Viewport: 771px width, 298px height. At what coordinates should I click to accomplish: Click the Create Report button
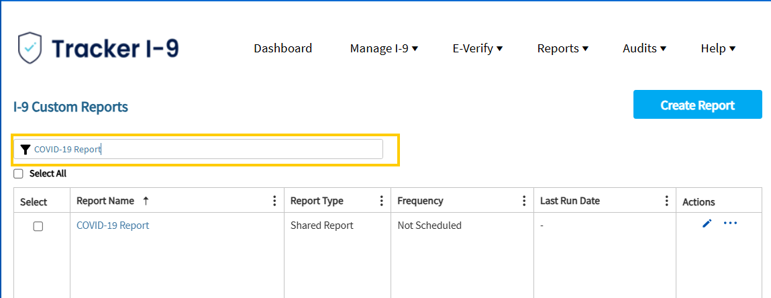coord(697,105)
